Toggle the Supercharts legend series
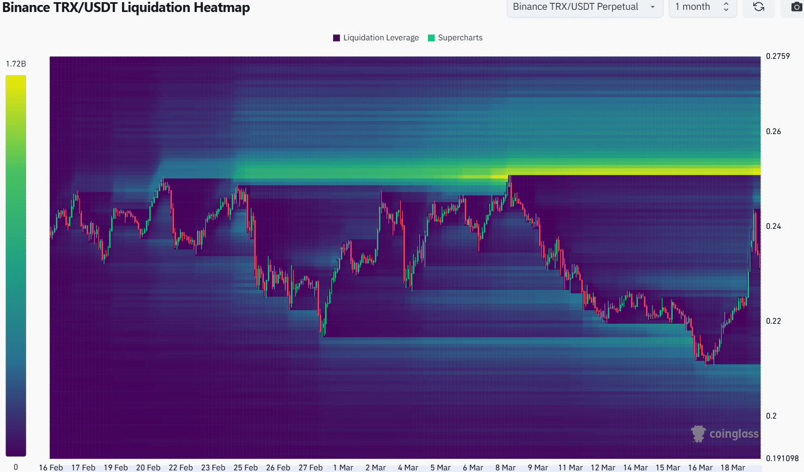 point(455,38)
